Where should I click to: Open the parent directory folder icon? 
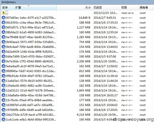(3, 13)
